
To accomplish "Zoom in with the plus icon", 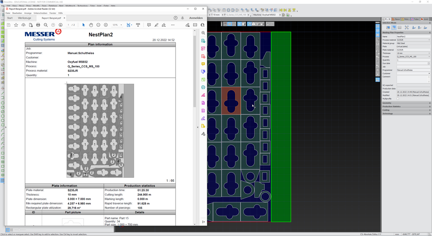I will point(106,25).
